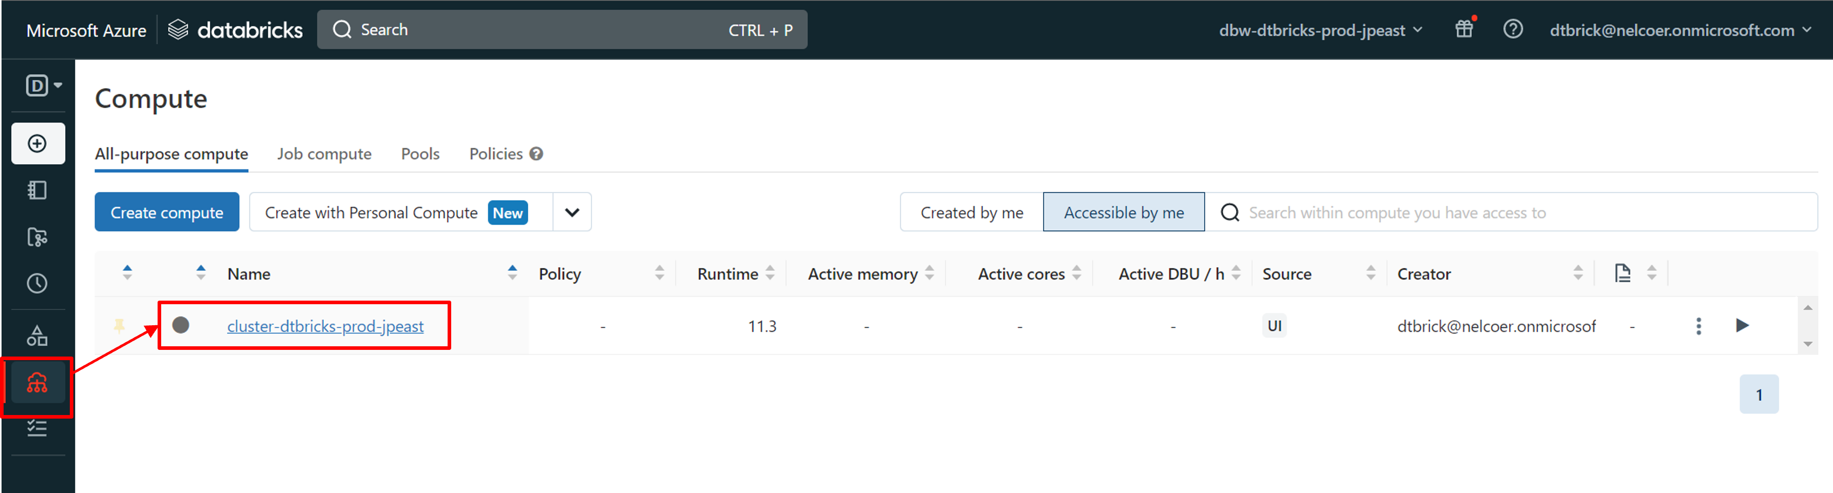Open the New (plus) sidebar button
1833x493 pixels.
pyautogui.click(x=37, y=144)
